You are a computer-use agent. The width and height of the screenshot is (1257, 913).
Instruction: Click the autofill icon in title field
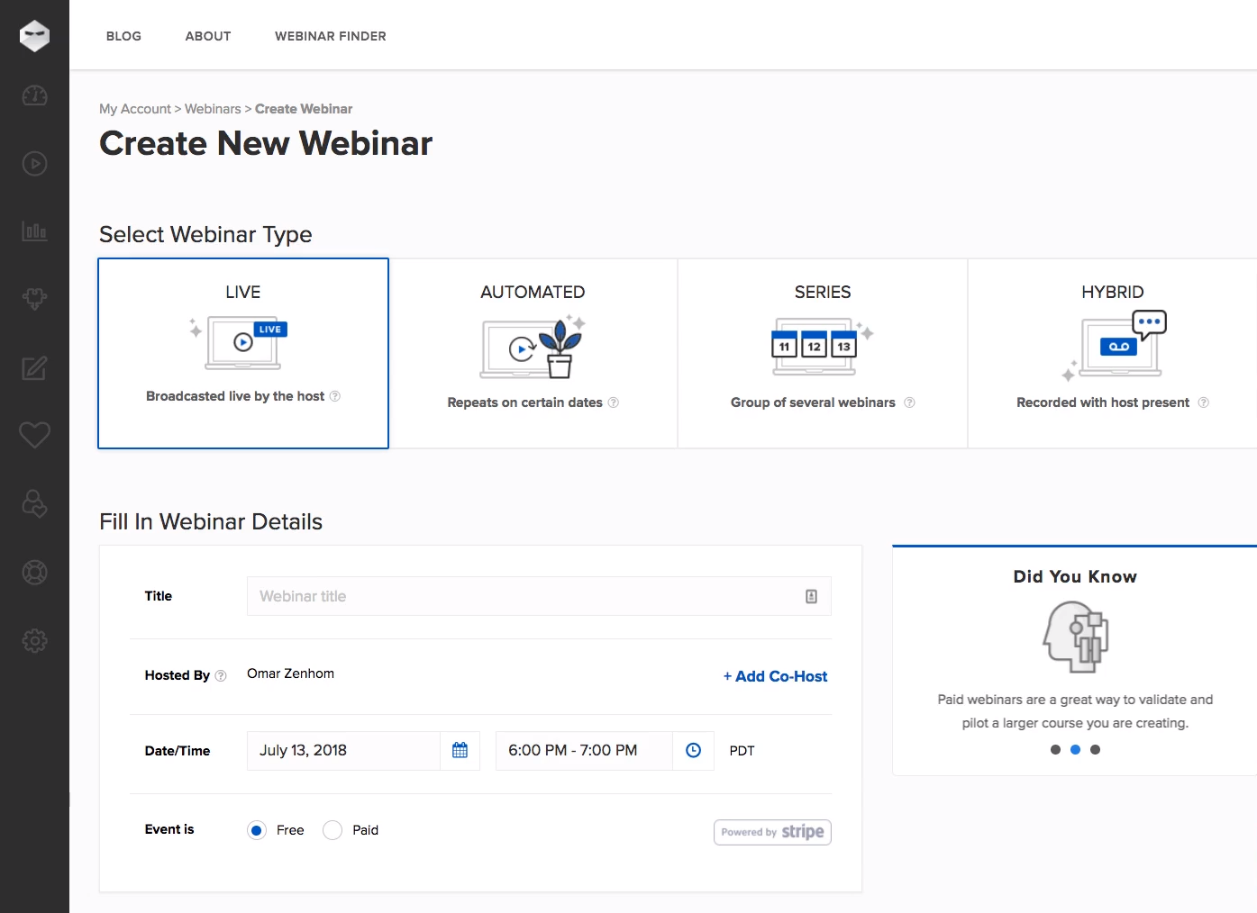pyautogui.click(x=811, y=596)
